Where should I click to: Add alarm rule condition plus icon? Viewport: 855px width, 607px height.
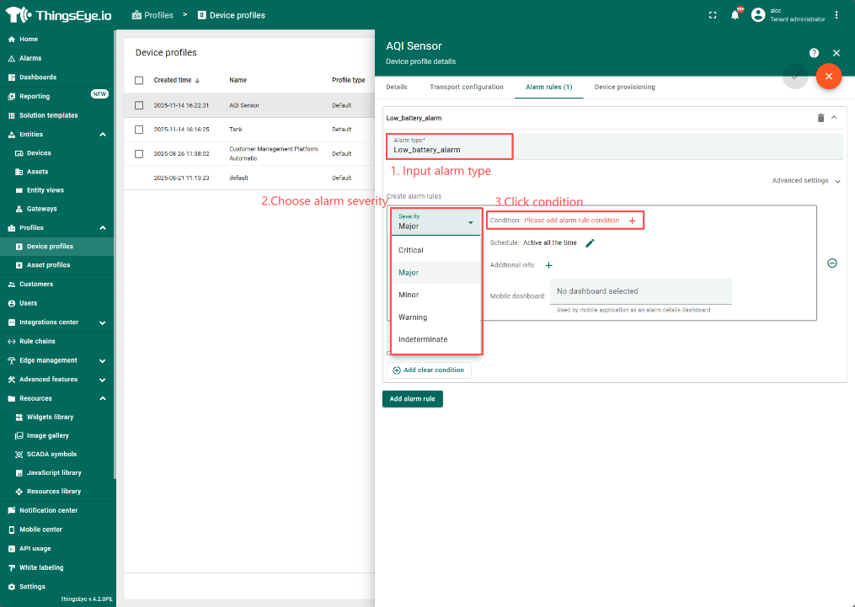tap(632, 221)
